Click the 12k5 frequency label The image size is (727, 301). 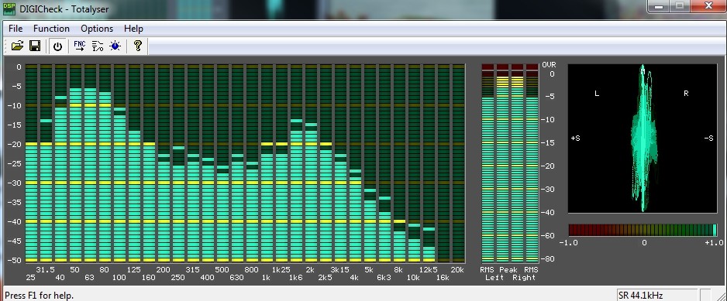tap(428, 269)
